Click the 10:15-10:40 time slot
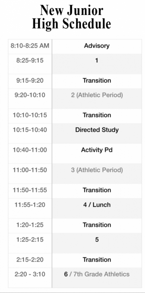Viewport: 145px width, 293px height. [x=30, y=130]
